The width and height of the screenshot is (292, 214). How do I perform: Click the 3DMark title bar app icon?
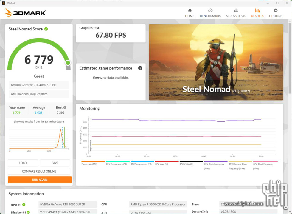tap(3, 3)
